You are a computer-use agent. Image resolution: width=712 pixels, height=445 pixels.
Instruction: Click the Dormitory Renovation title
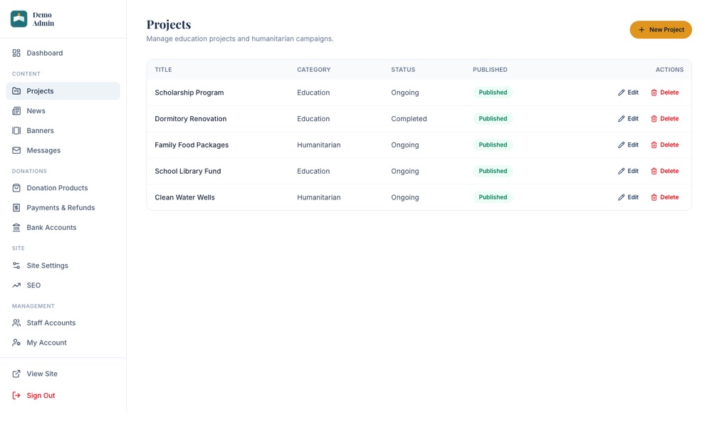coord(191,119)
